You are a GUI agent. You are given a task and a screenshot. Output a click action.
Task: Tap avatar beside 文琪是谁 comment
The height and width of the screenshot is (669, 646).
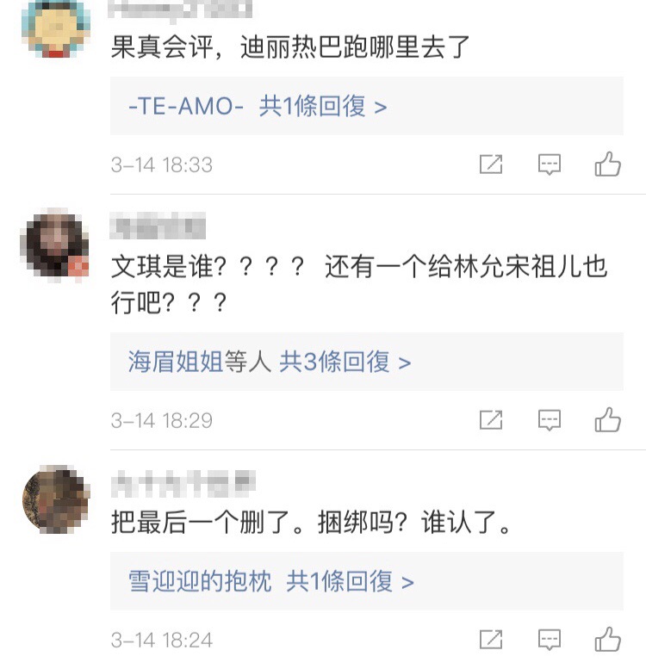coord(55,245)
